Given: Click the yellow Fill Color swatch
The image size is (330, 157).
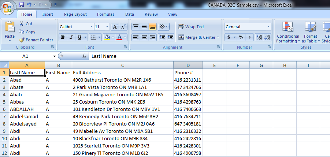Looking at the screenshot, I should (107, 37).
